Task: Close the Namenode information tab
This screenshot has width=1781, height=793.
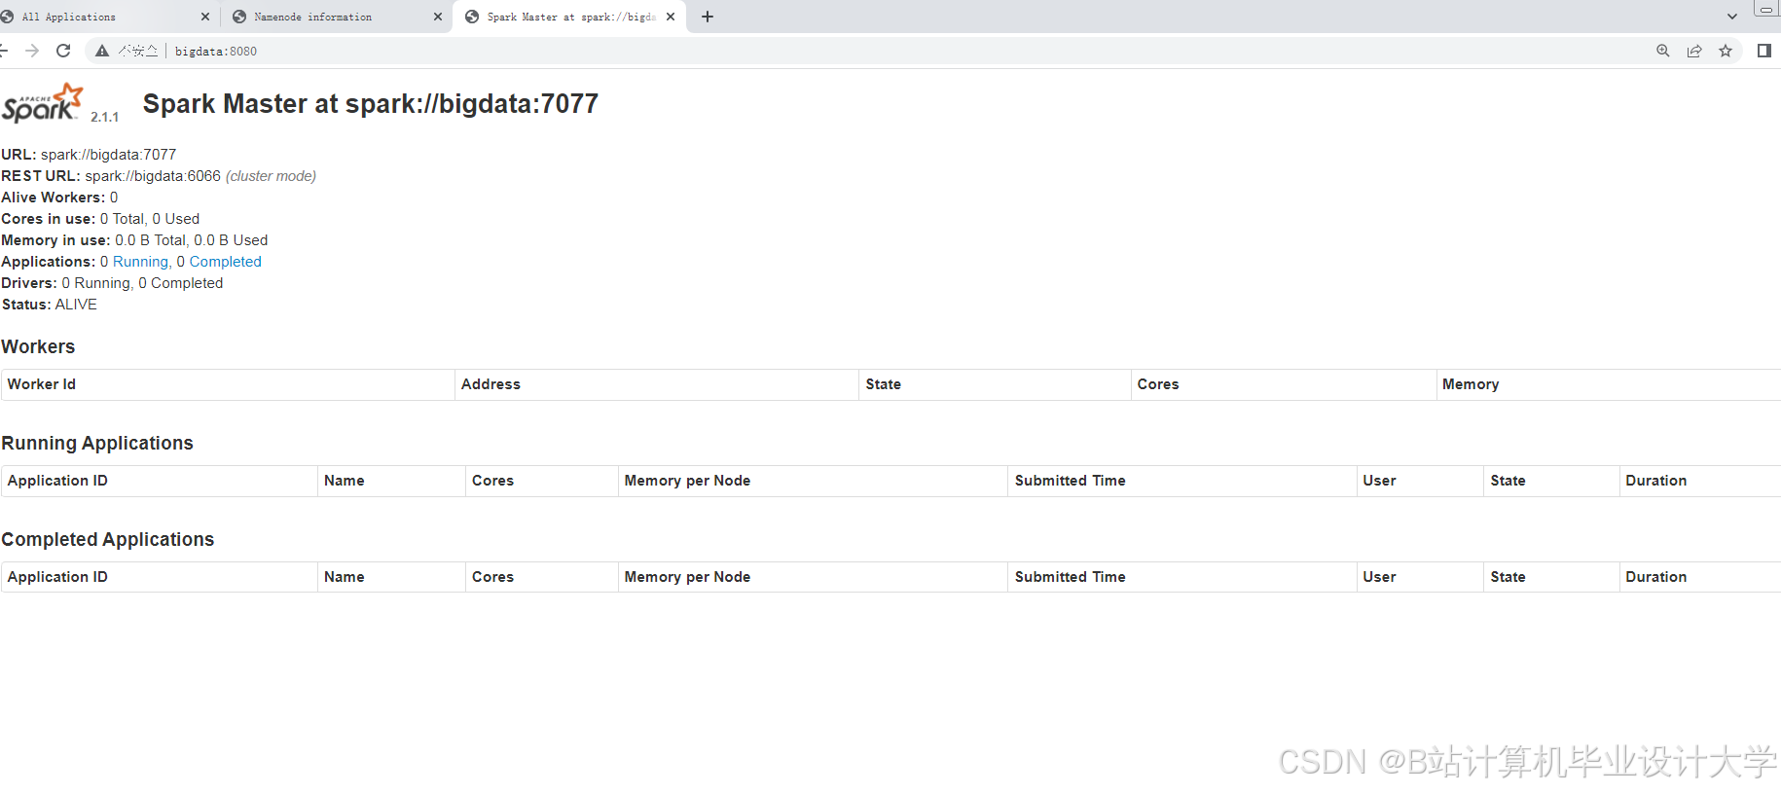Action: click(438, 17)
